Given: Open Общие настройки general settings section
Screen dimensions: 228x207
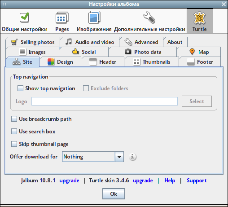Looking at the screenshot, I should 24,21.
